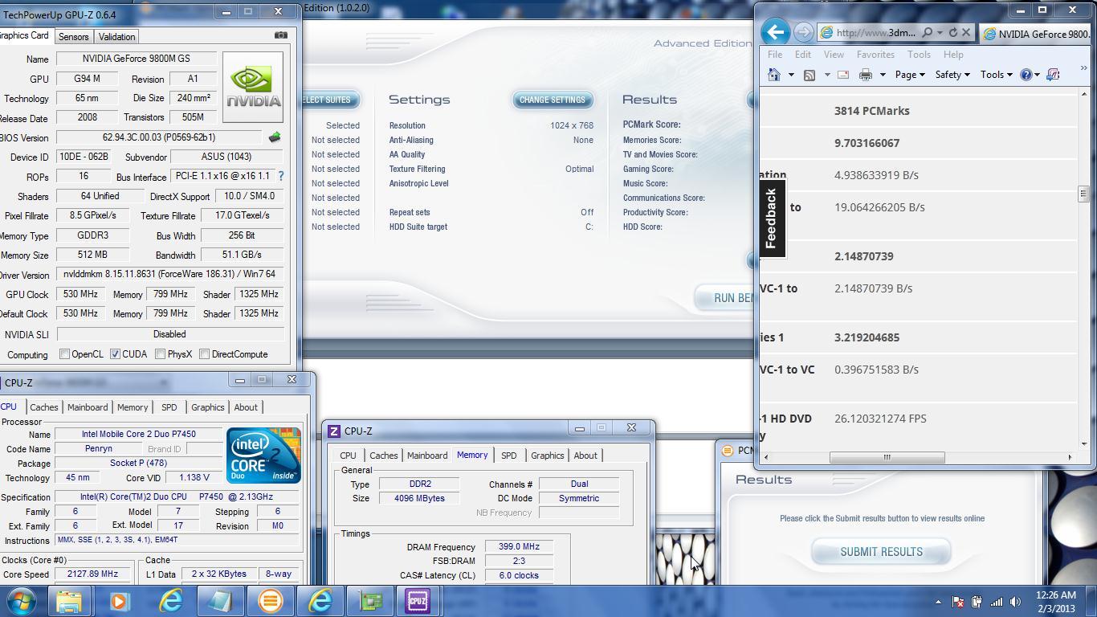Toggle the CUDA checkbox in GPU-Z

(115, 354)
